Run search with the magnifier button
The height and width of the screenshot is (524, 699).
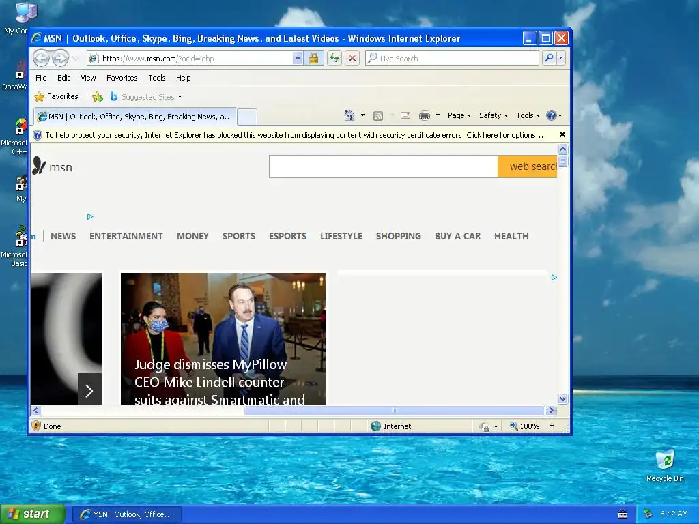tap(550, 58)
